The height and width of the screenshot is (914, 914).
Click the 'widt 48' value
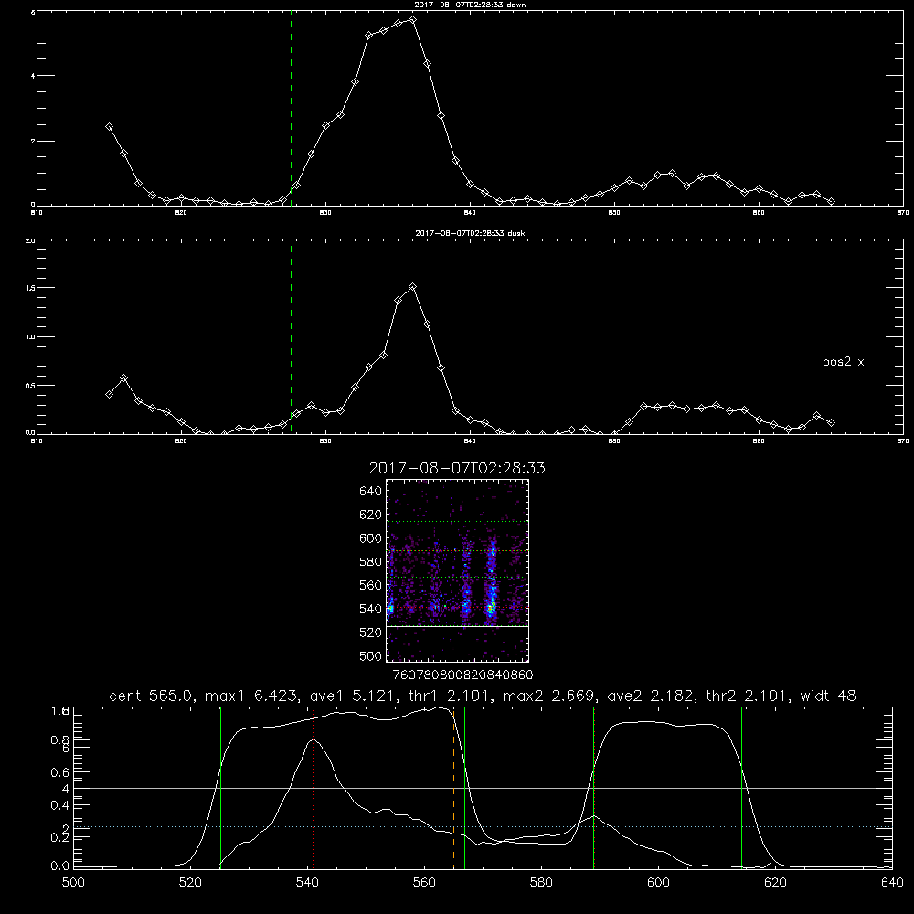tap(828, 696)
